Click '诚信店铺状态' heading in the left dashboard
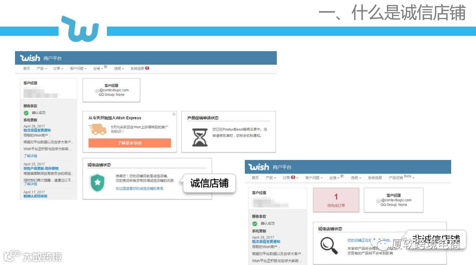Viewport: 476px width, 265px height. [99, 165]
